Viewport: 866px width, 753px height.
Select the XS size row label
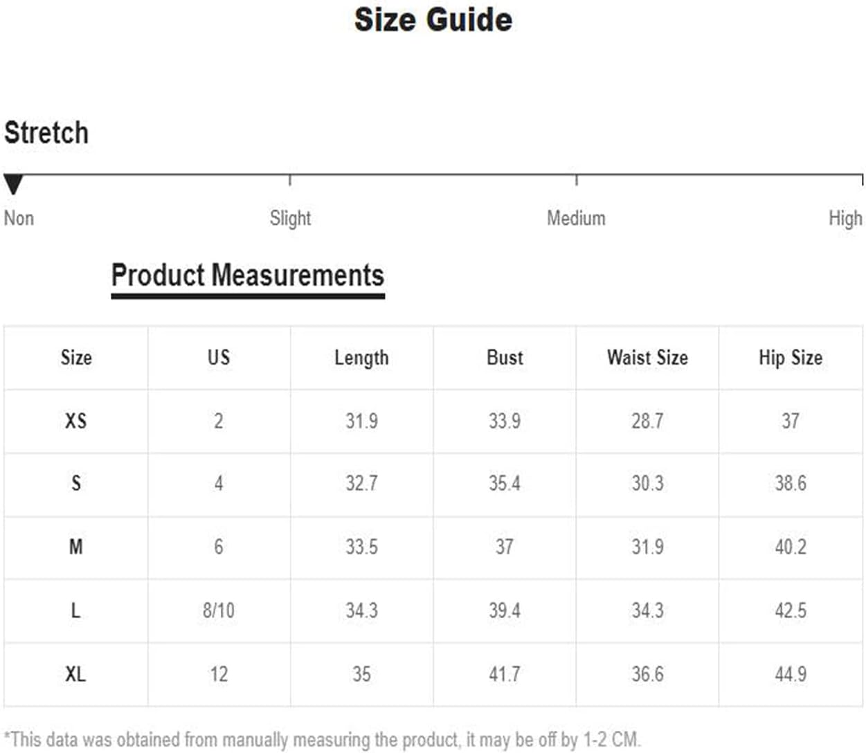coord(76,421)
